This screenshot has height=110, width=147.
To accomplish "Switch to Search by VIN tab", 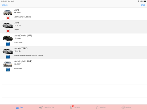I will pos(47,107).
